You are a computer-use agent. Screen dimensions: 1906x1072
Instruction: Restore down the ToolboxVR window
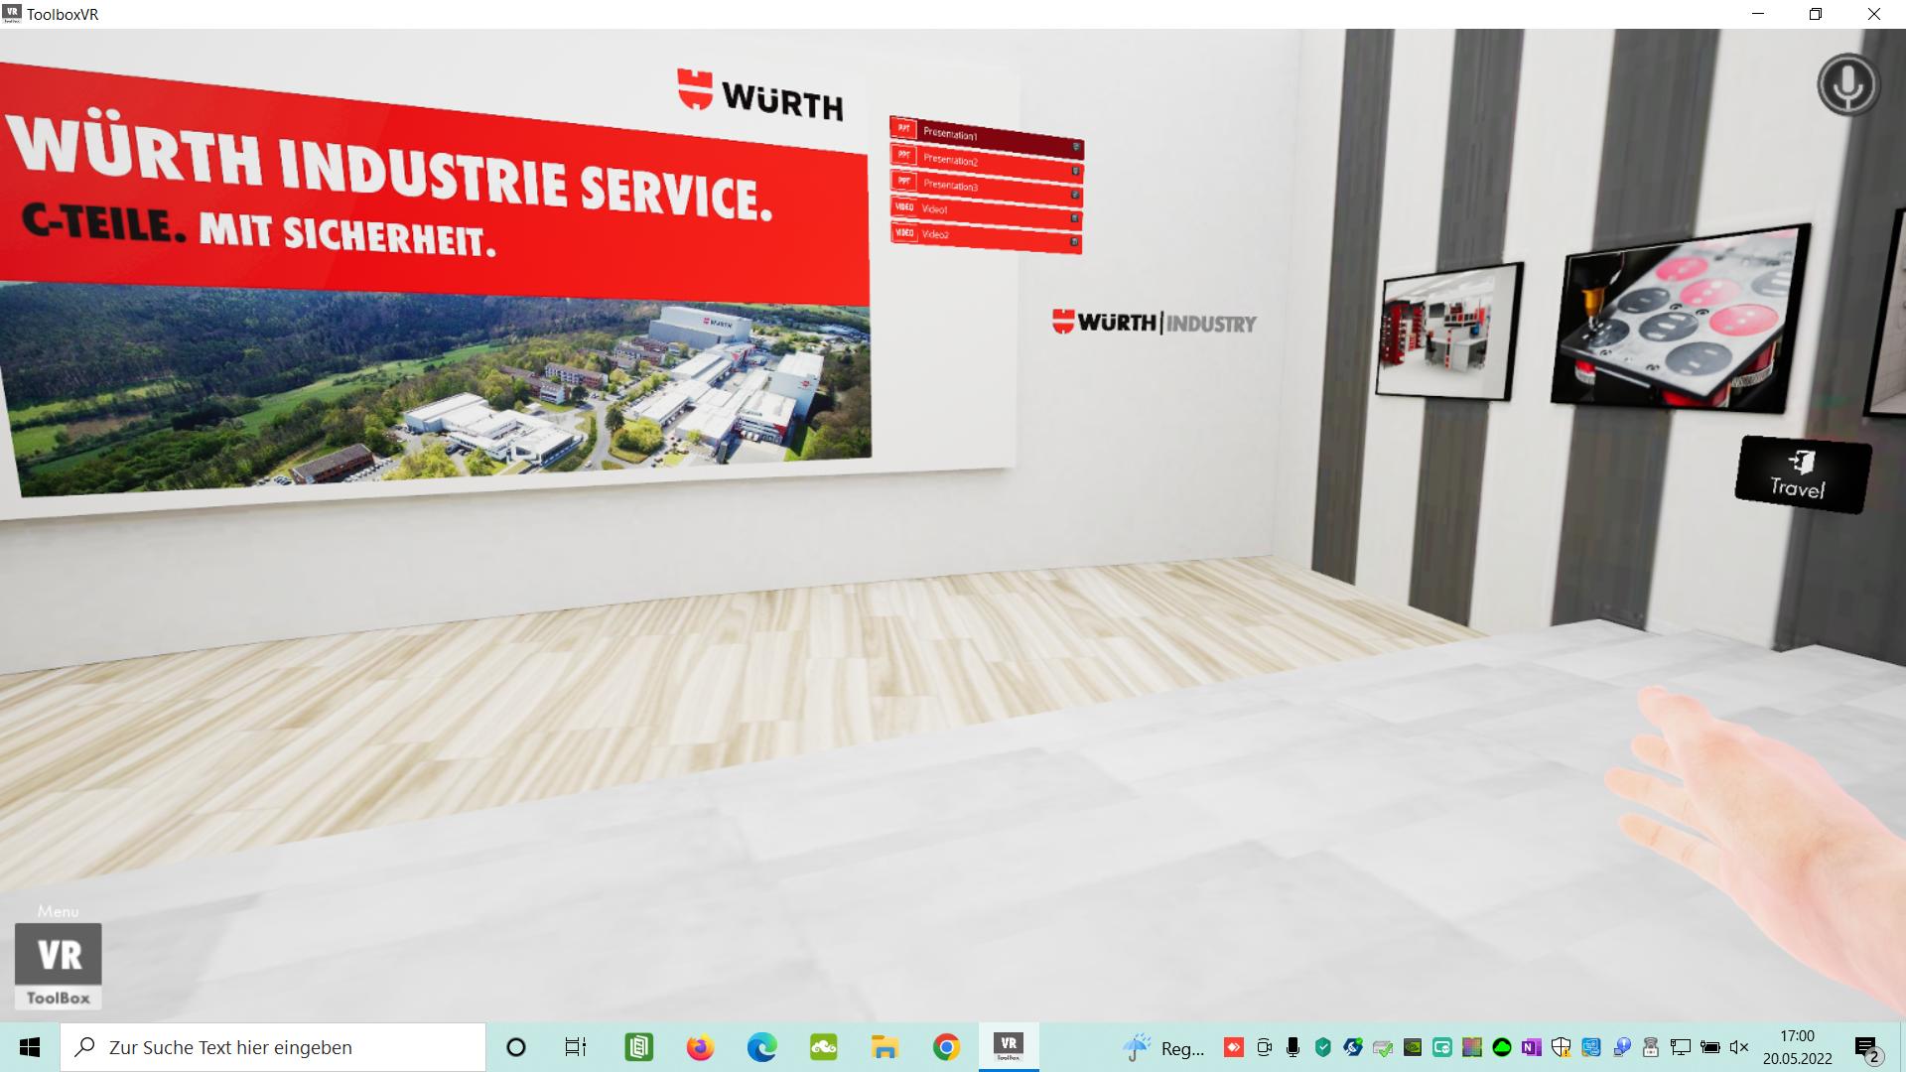tap(1816, 14)
